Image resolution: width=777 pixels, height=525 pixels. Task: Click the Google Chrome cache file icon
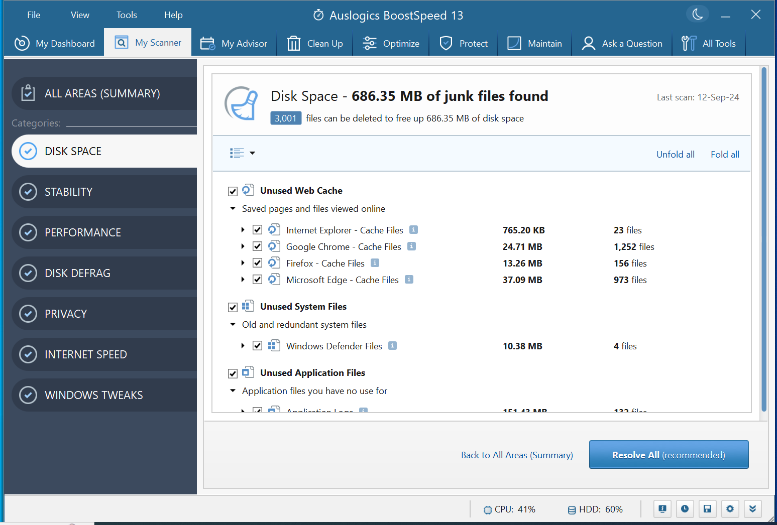coord(274,246)
